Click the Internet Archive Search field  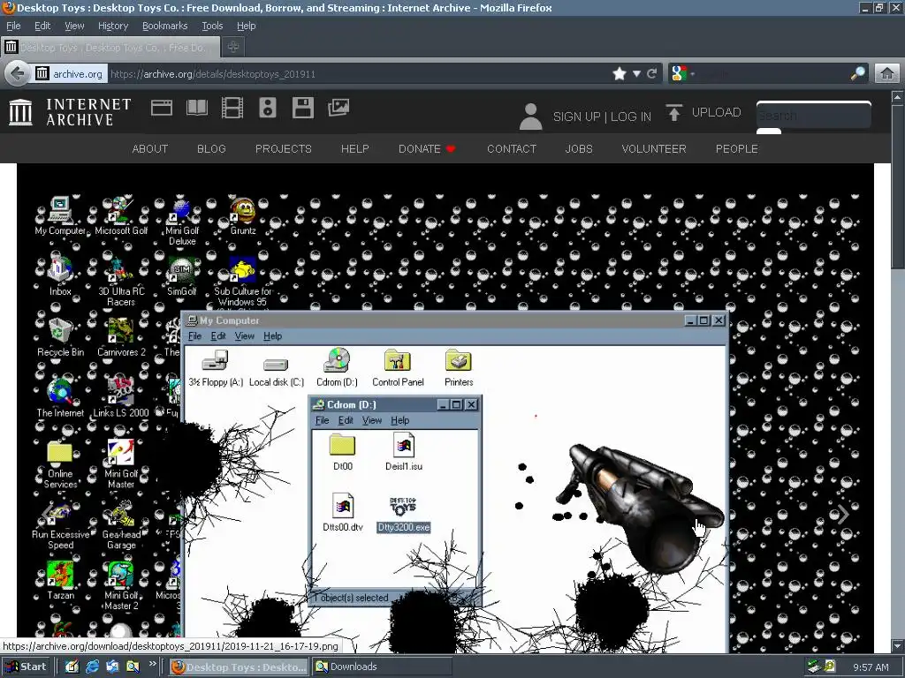(813, 116)
